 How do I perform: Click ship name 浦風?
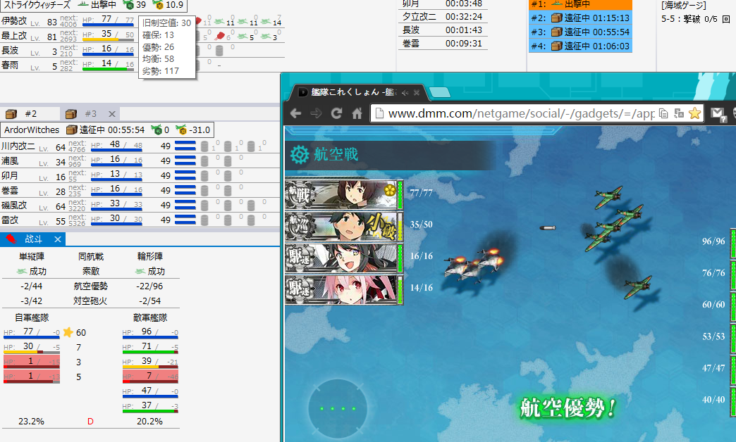coord(10,160)
